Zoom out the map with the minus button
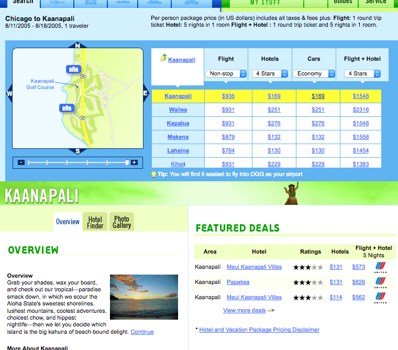398x350 pixels. pos(21,162)
